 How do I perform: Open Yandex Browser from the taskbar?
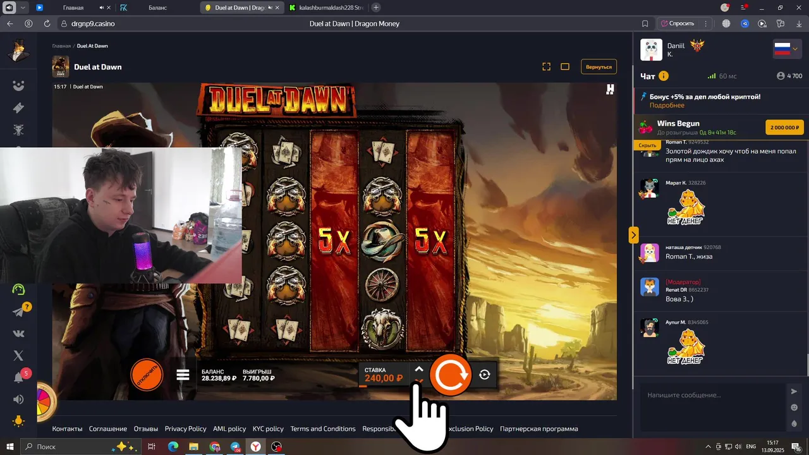(255, 447)
